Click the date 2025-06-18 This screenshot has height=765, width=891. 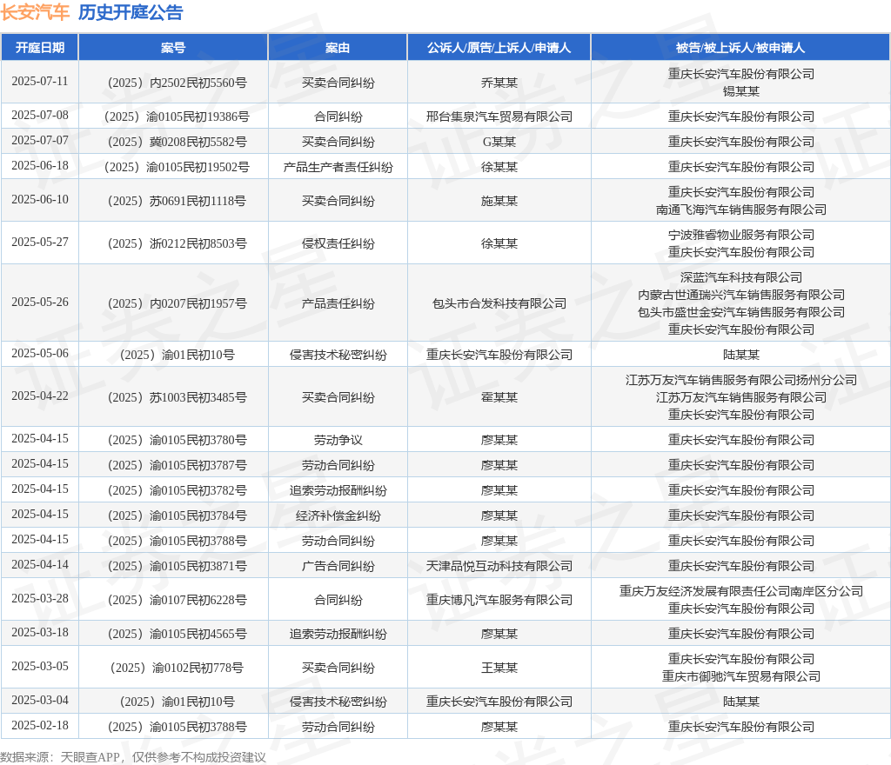(40, 165)
